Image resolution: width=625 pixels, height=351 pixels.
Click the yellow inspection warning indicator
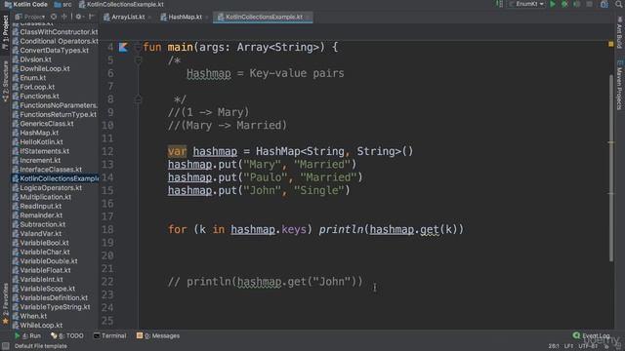[x=611, y=44]
